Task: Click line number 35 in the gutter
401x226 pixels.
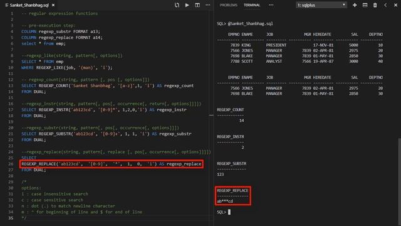Action: click(x=11, y=218)
